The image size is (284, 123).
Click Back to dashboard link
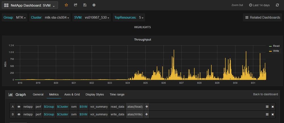pyautogui.click(x=265, y=94)
